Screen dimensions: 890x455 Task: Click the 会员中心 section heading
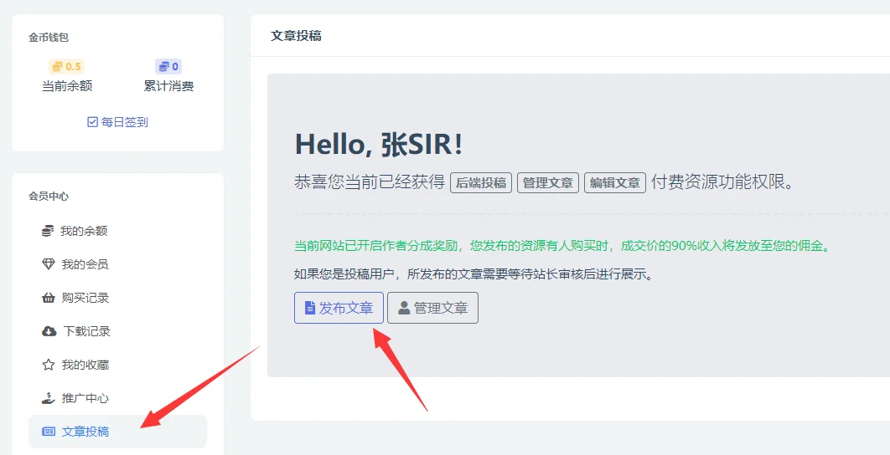[49, 196]
